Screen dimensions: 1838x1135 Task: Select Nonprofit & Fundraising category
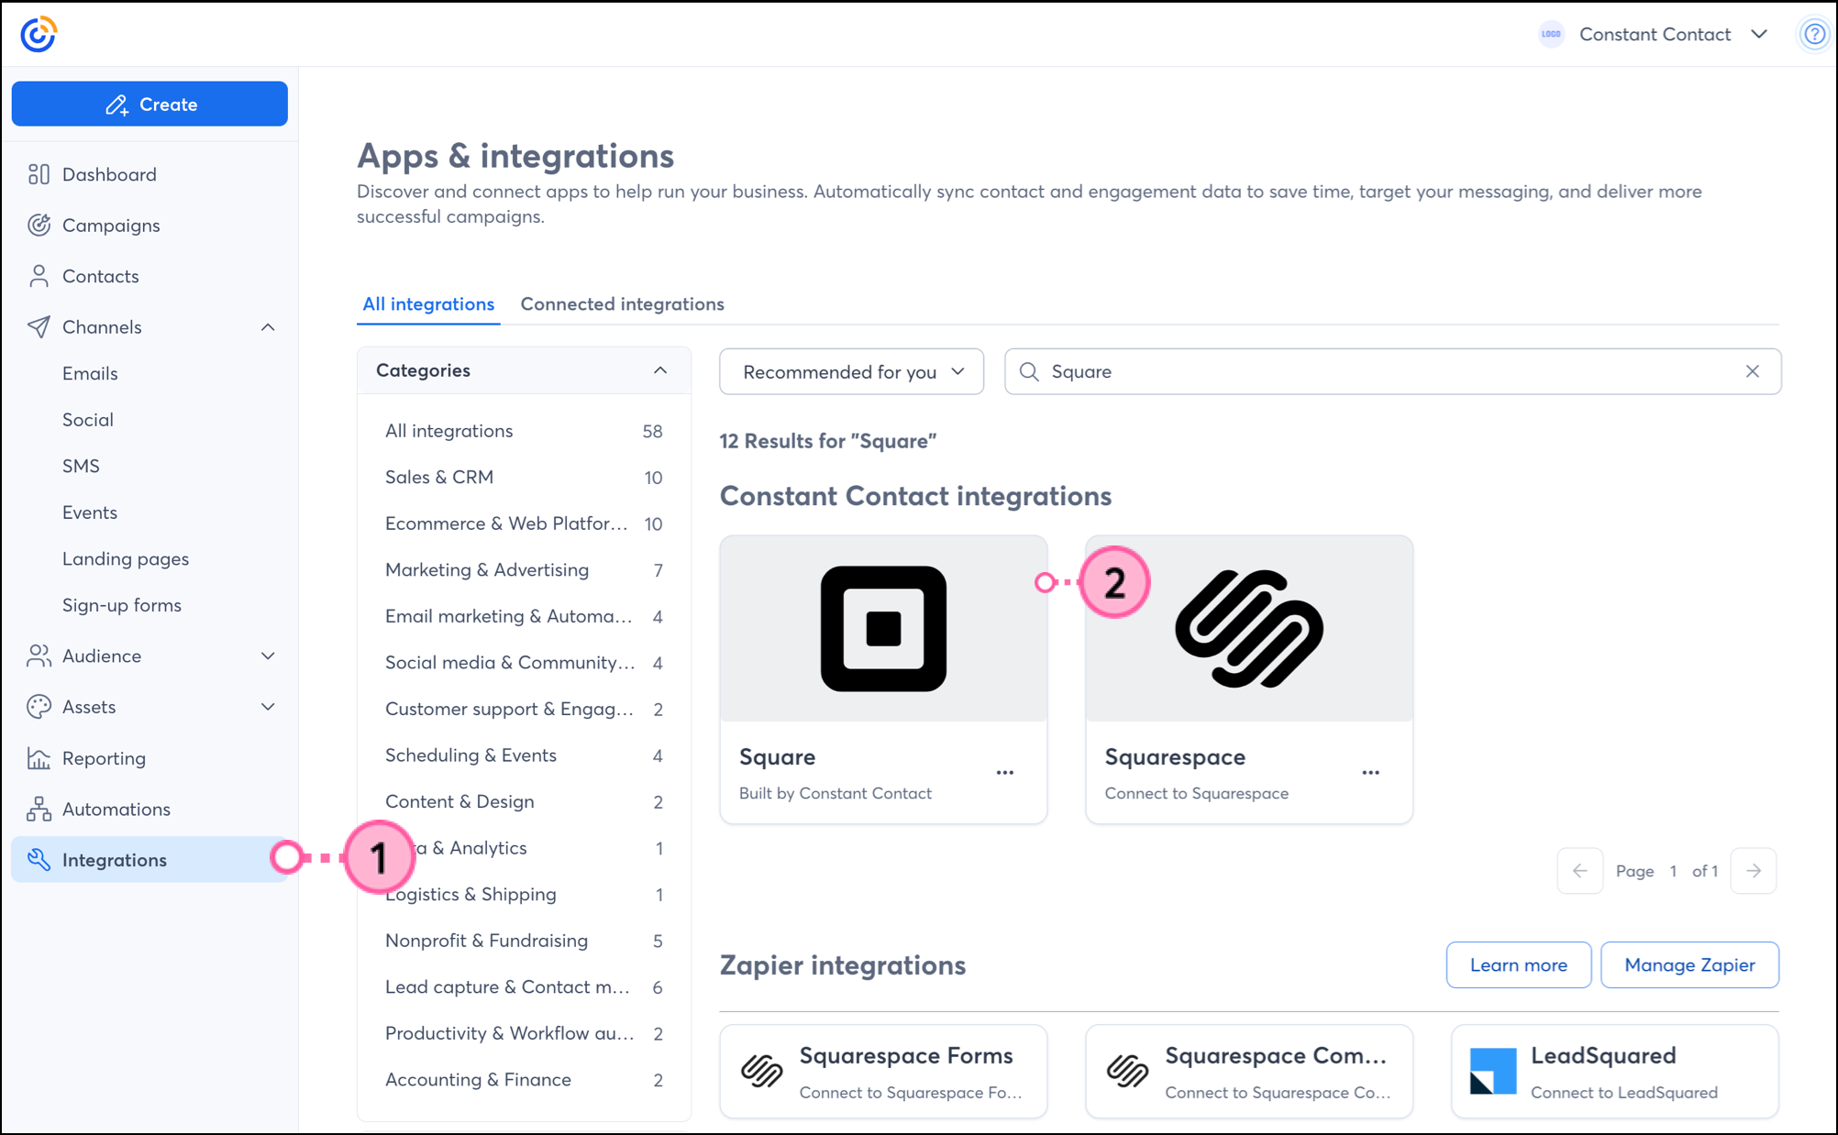[x=524, y=941]
